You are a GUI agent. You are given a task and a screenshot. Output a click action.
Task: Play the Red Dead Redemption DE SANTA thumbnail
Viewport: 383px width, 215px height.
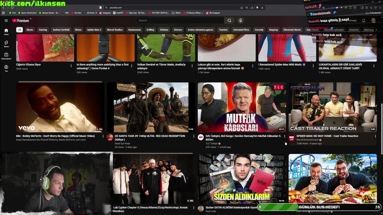coord(151,107)
